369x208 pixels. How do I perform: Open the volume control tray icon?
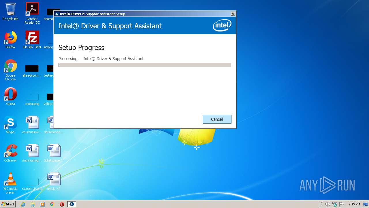pyautogui.click(x=328, y=204)
